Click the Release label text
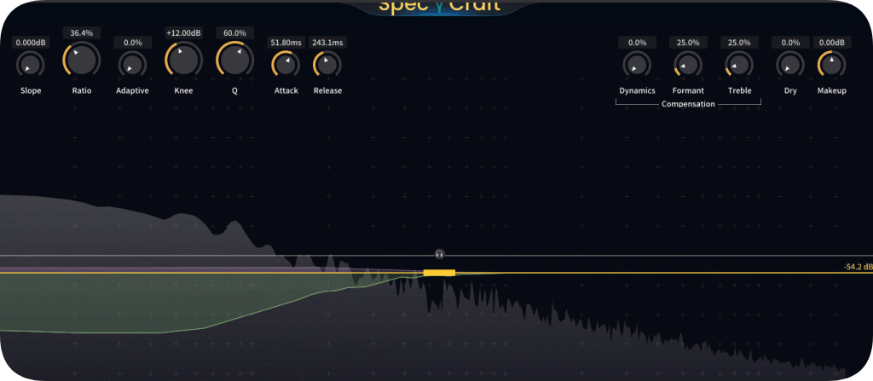Image resolution: width=873 pixels, height=381 pixels. pyautogui.click(x=327, y=91)
